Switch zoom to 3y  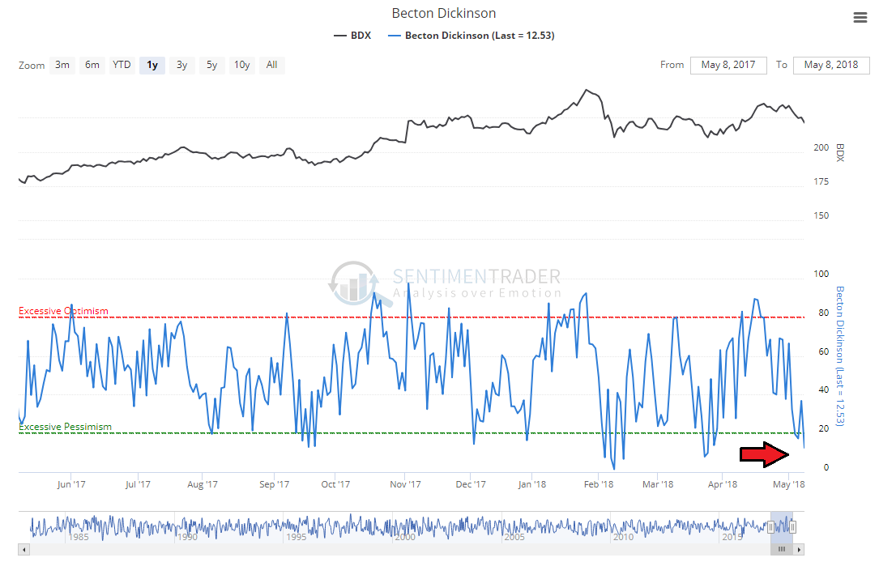point(181,65)
